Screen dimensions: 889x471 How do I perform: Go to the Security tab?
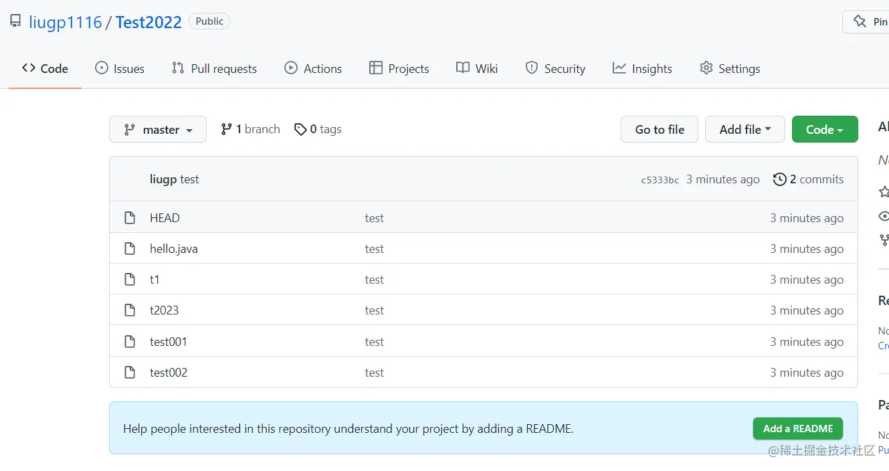pos(555,68)
